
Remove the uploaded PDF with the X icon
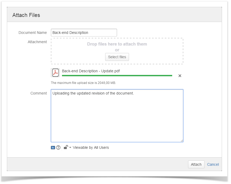click(x=180, y=76)
